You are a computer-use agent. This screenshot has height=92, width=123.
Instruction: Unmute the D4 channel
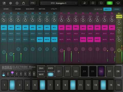pyautogui.click(x=83, y=40)
